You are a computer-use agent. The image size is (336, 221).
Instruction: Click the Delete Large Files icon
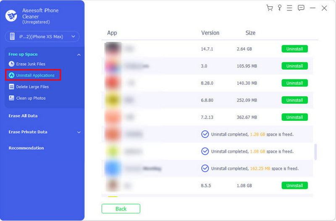(12, 87)
